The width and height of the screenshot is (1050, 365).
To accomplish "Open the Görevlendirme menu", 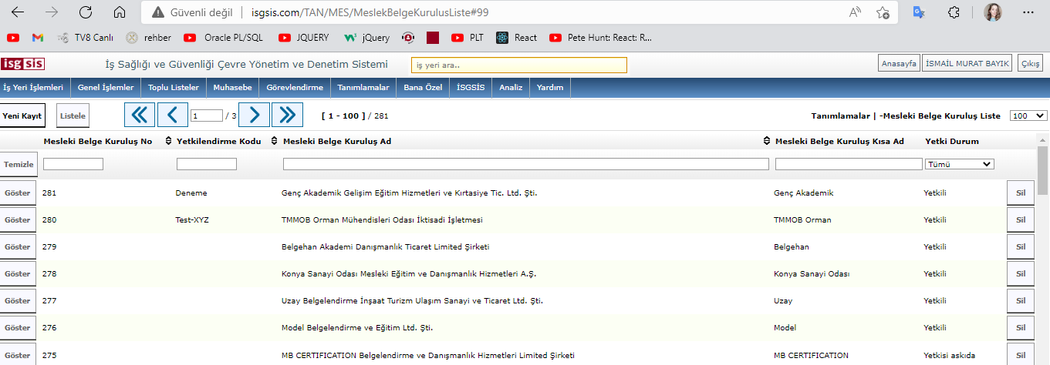I will [x=294, y=88].
